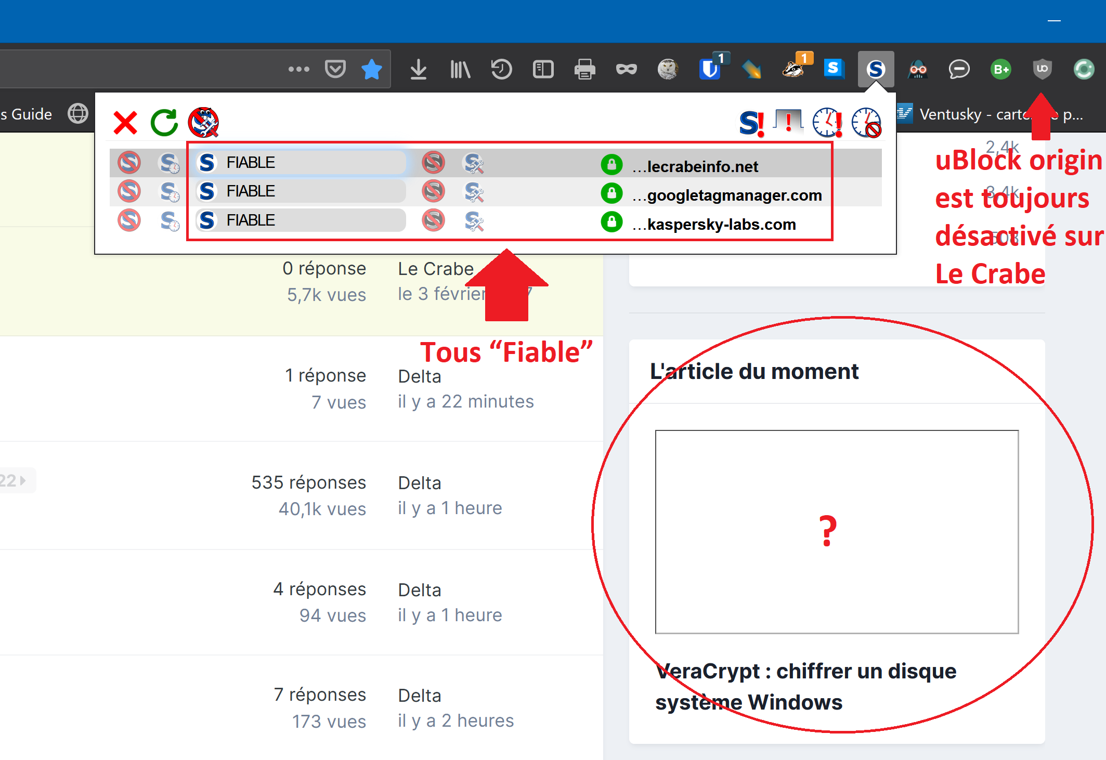Mark googletagmanager.com as untrusted

coord(433,191)
